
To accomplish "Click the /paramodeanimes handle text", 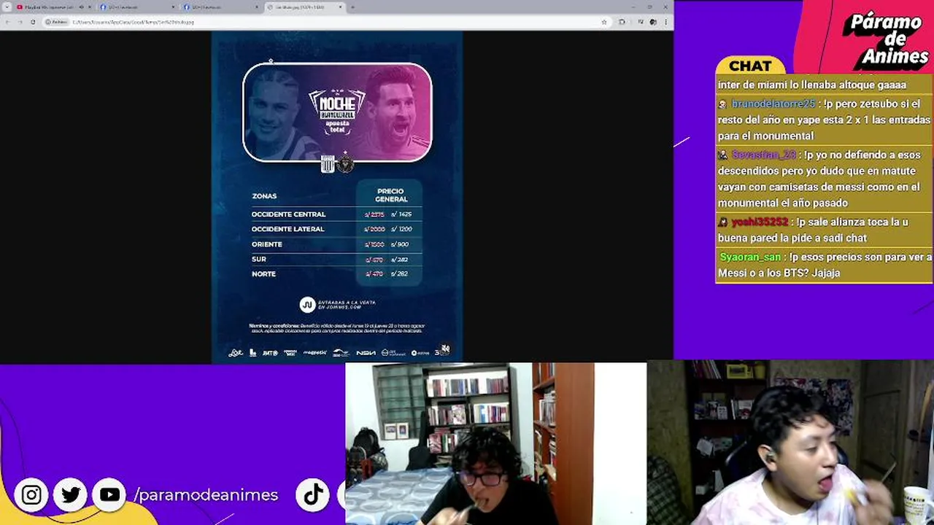I will click(207, 495).
